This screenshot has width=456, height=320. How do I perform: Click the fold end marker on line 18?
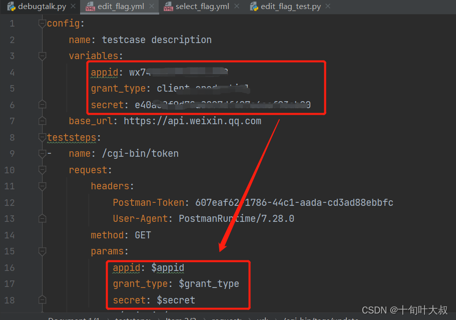click(42, 300)
